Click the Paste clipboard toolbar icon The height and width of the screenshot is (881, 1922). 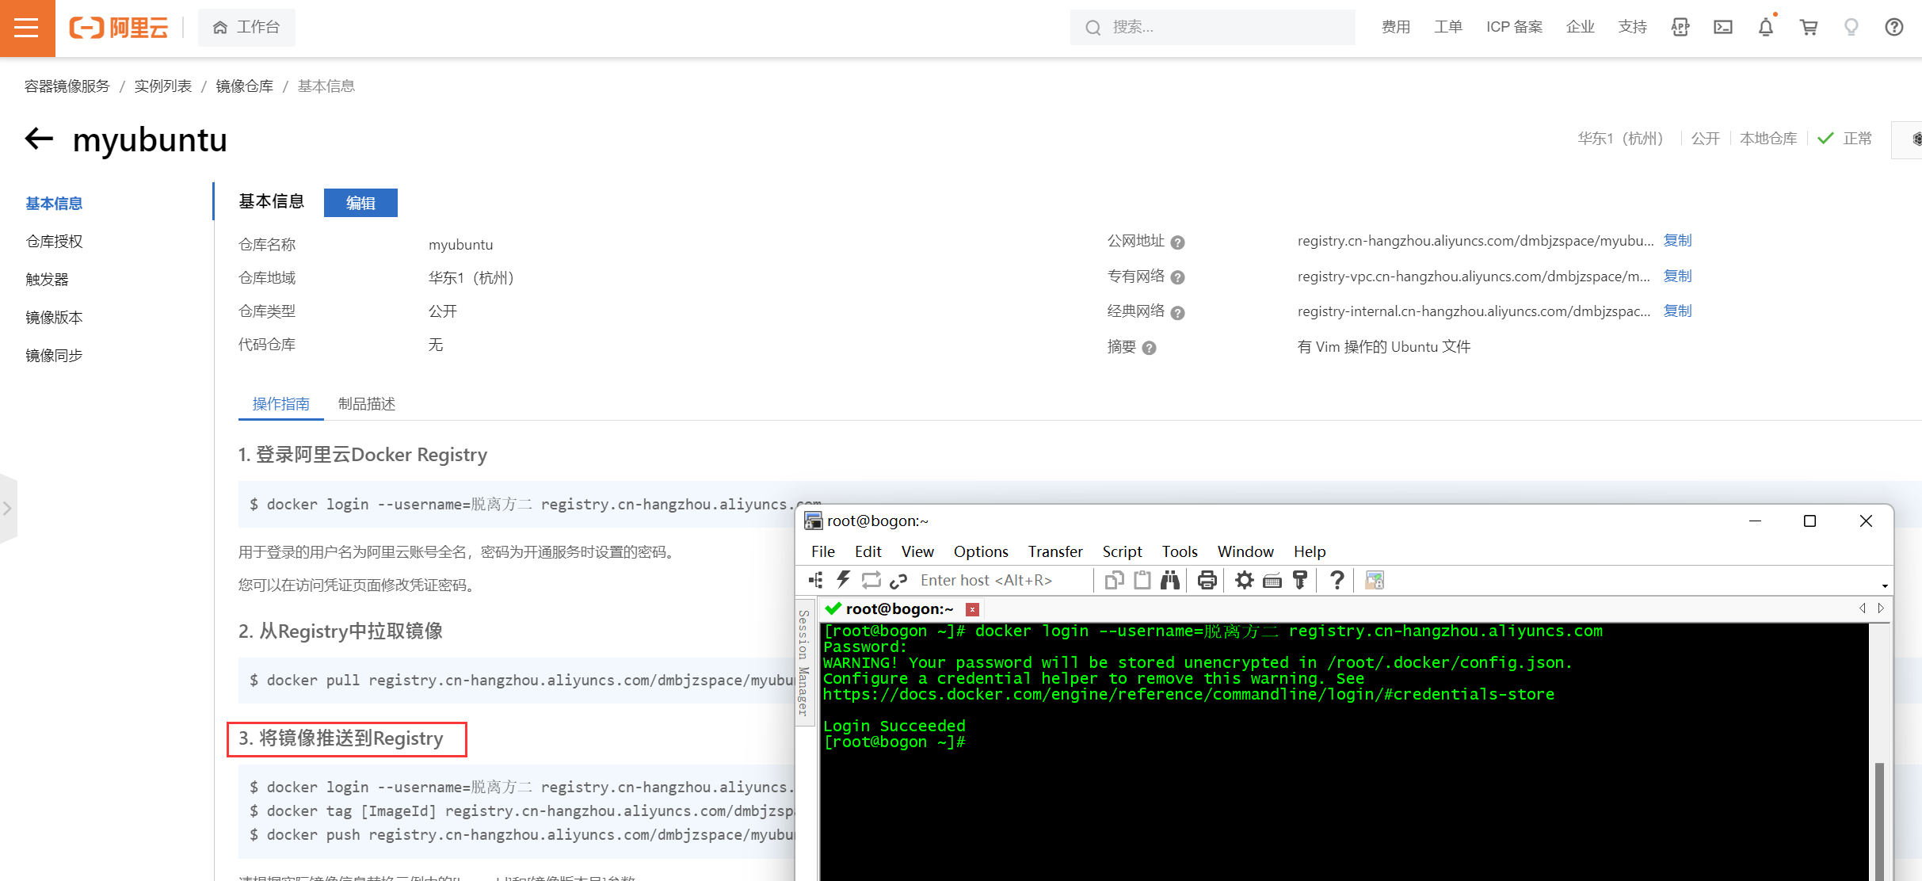tap(1142, 580)
